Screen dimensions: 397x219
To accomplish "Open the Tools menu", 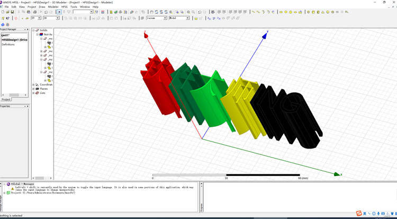I will (74, 7).
